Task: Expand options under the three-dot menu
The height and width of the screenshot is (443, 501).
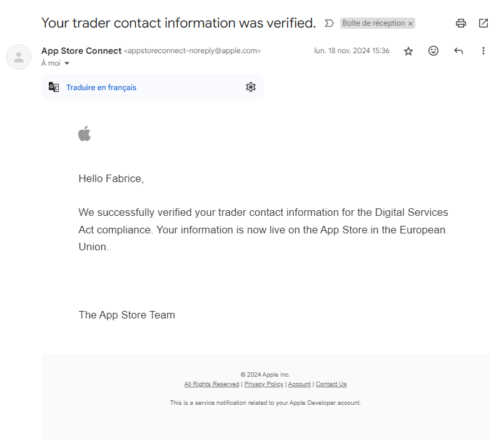Action: [483, 51]
